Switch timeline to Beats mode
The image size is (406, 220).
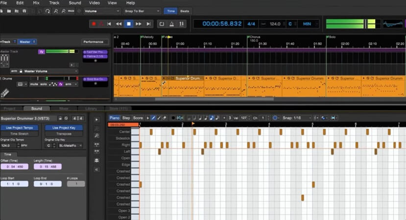185,11
